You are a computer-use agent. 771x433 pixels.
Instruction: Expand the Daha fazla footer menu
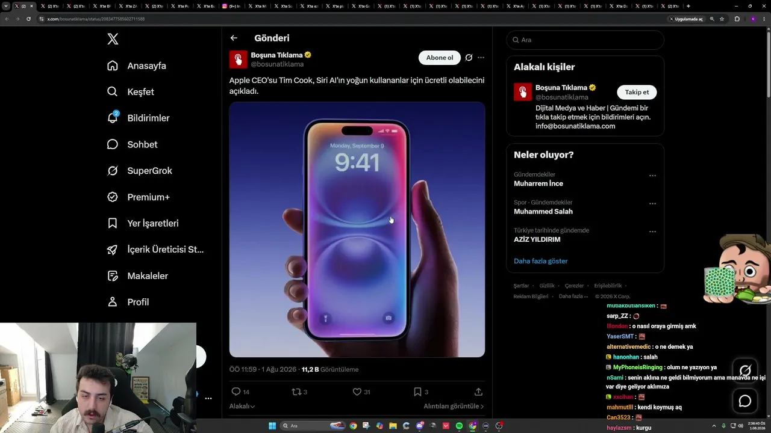(573, 296)
